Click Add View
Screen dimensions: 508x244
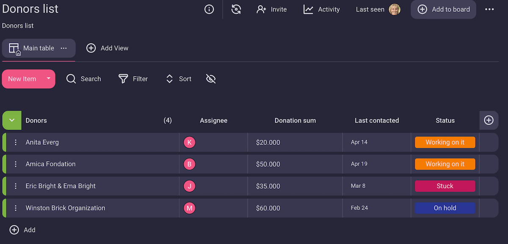(x=108, y=48)
